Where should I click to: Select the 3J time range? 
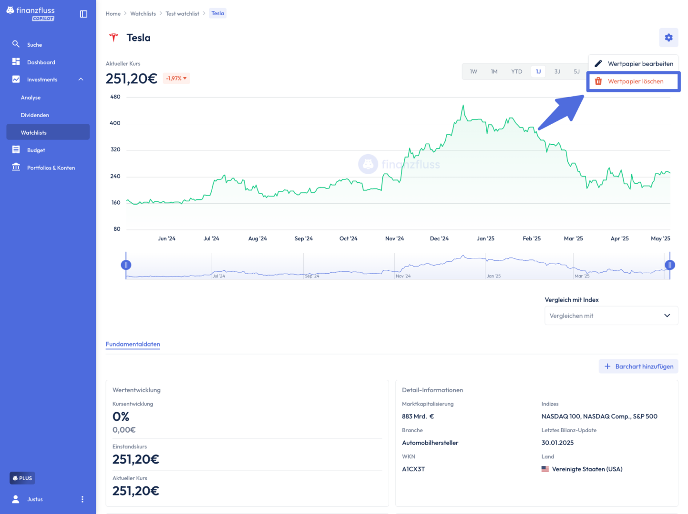(557, 71)
